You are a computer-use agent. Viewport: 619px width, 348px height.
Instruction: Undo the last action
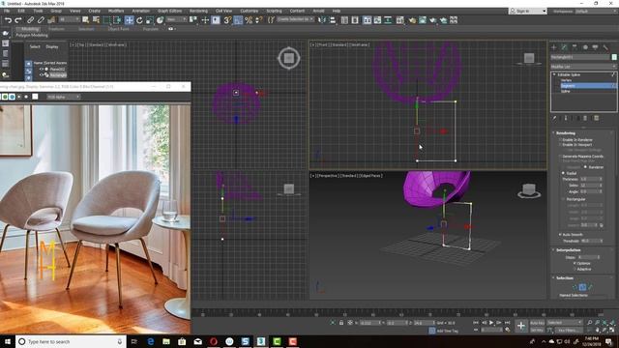(8, 20)
